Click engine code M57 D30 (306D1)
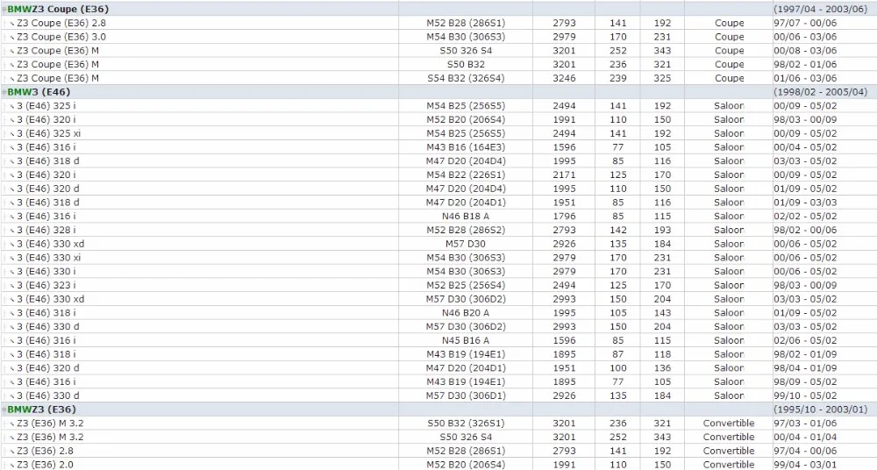The image size is (877, 470). pyautogui.click(x=466, y=395)
